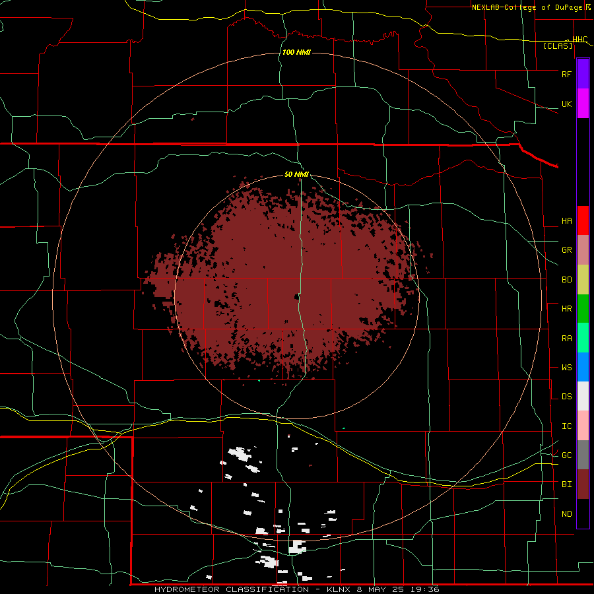This screenshot has width=594, height=594.
Task: Click the "DS" legend label
Action: coord(566,397)
